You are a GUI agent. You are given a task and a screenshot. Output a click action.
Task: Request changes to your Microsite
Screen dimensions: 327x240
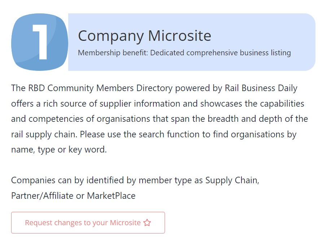tap(88, 223)
